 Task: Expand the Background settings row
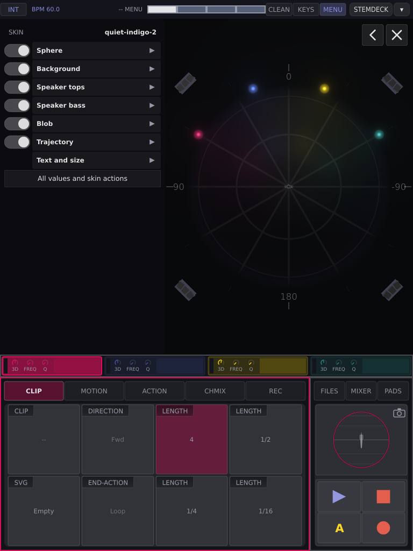coord(97,69)
